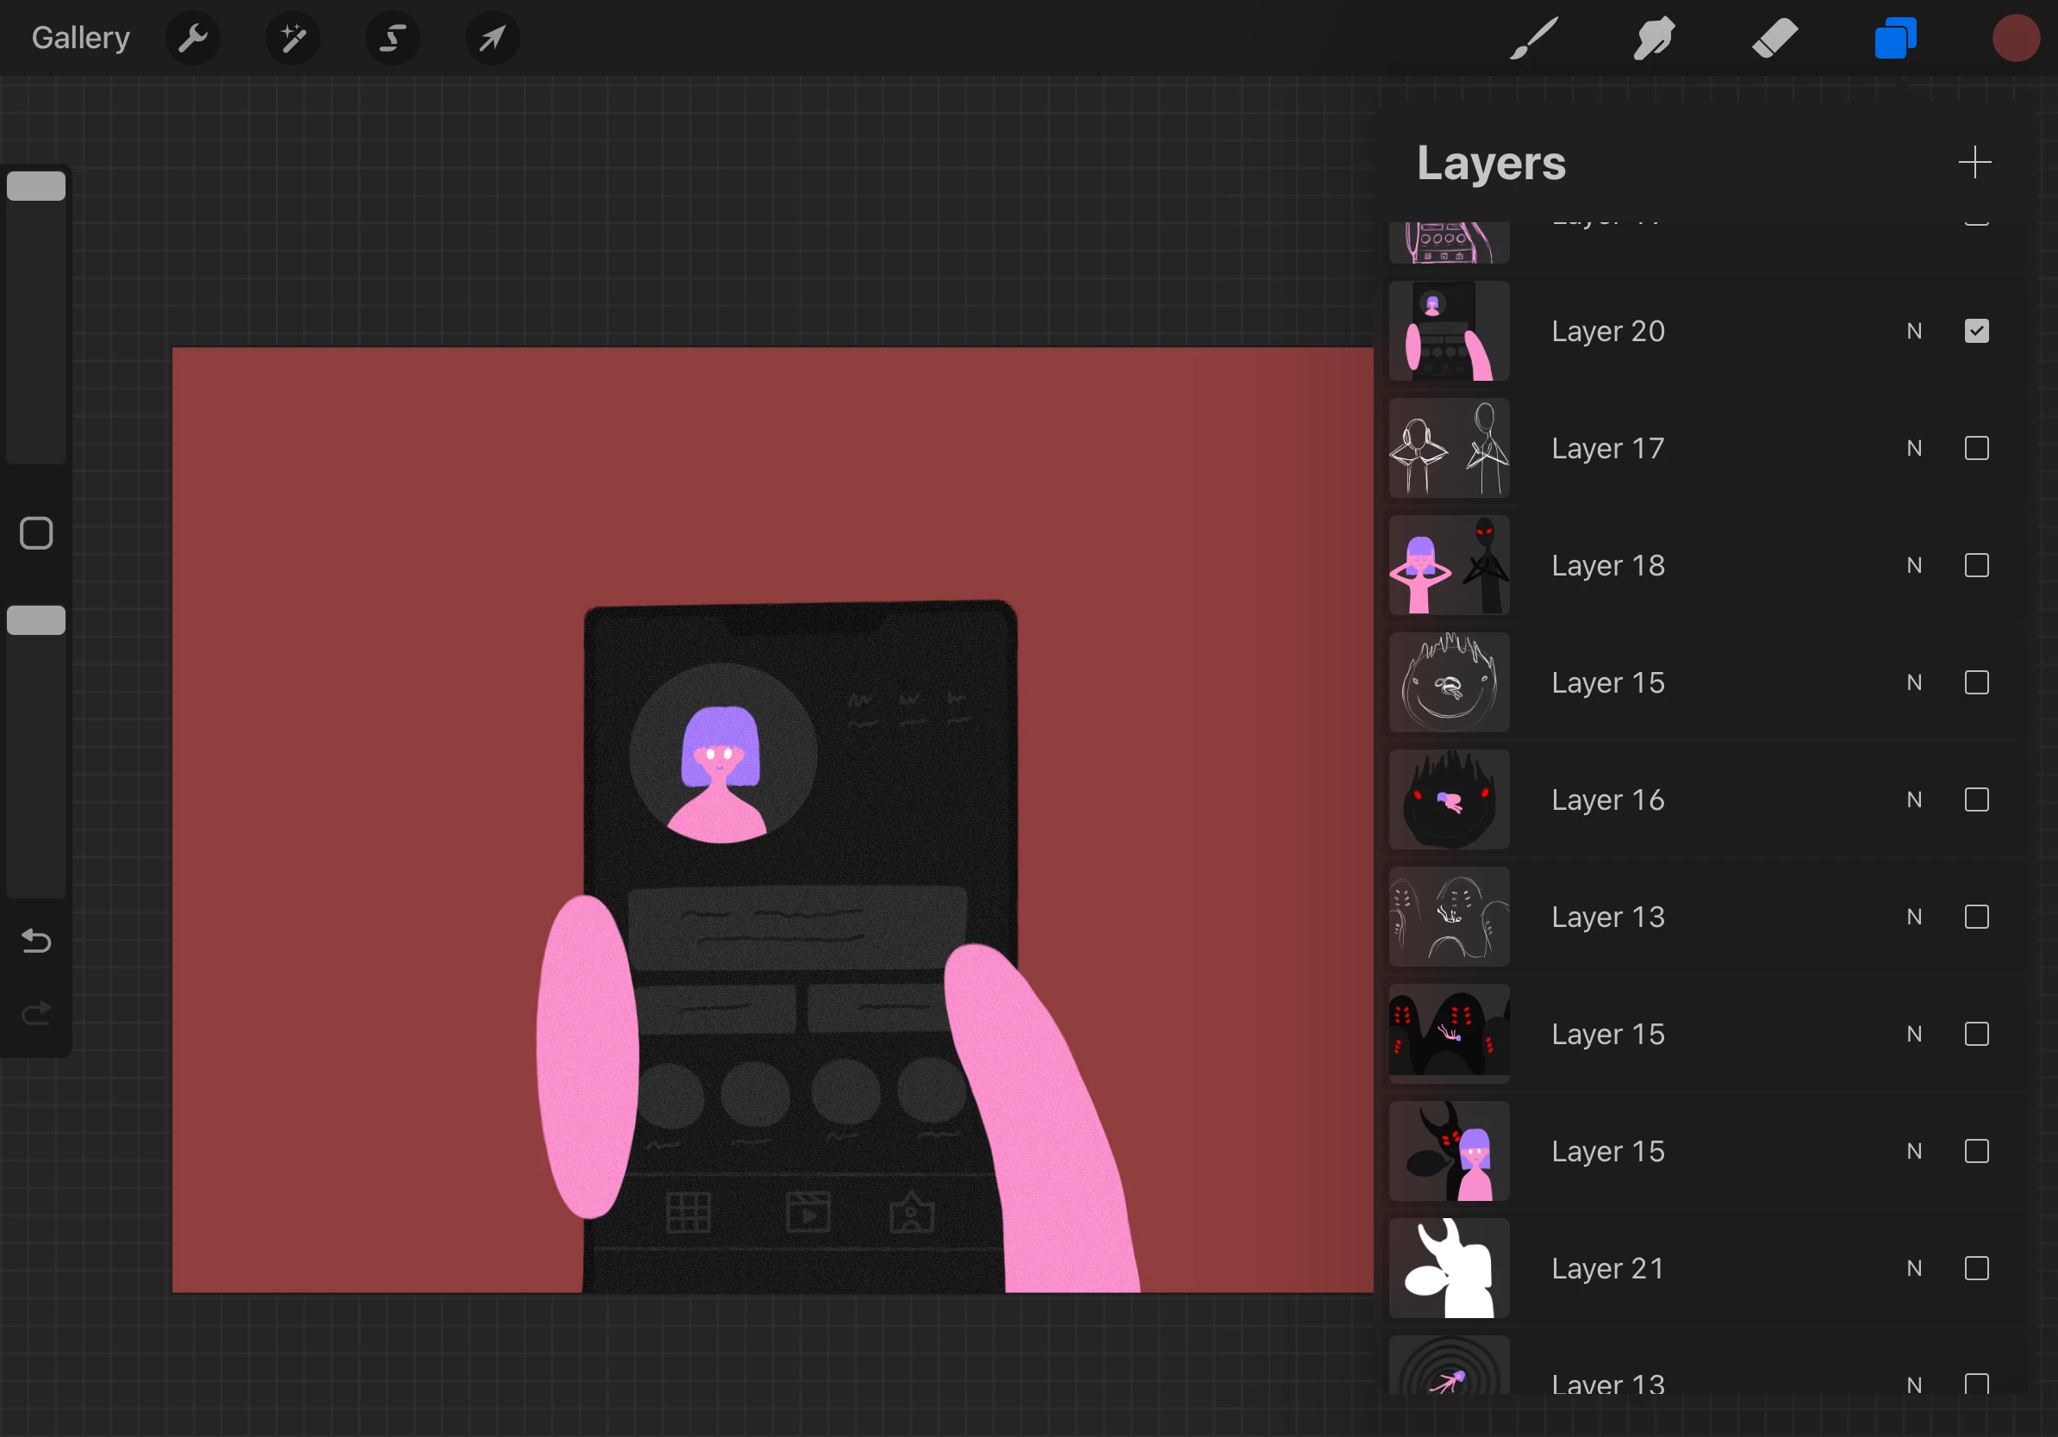Viewport: 2058px width, 1437px height.
Task: Select the Eraser tool
Action: (x=1774, y=39)
